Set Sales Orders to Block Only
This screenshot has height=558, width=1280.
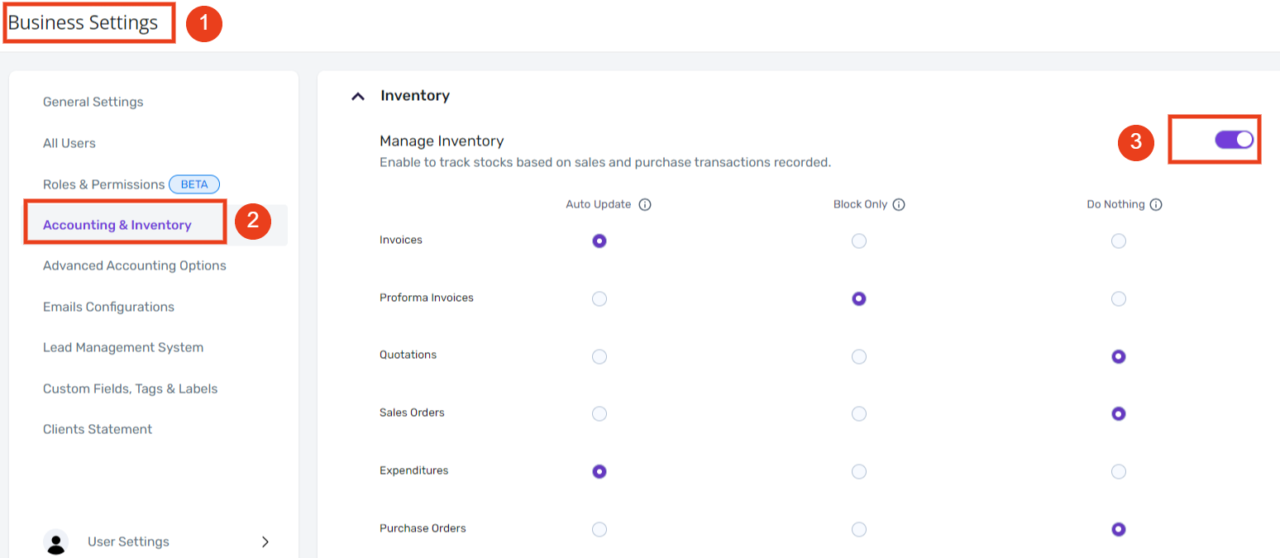click(x=859, y=413)
